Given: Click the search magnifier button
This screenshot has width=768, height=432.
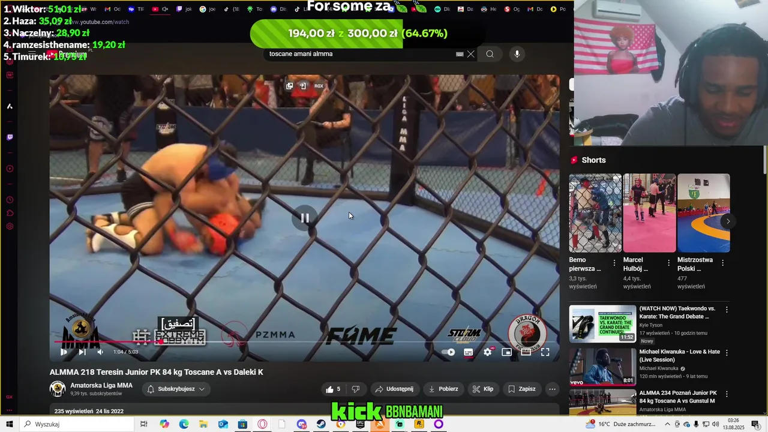Looking at the screenshot, I should (490, 54).
